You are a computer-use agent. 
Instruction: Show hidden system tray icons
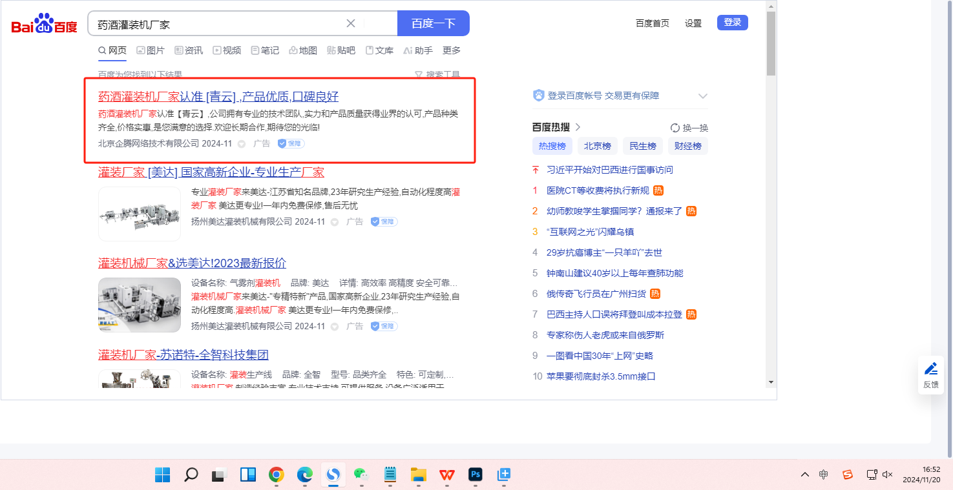pos(804,475)
